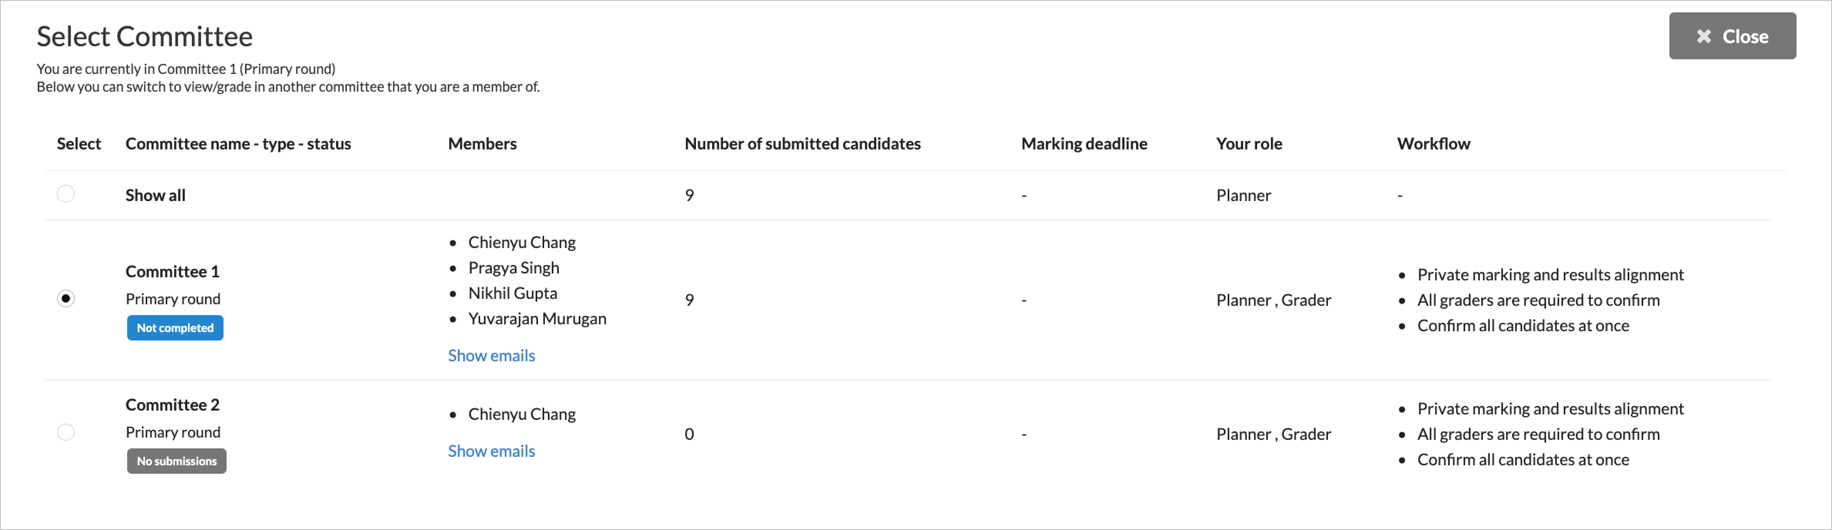Click Number of submitted candidates header
Viewport: 1832px width, 530px height.
coord(802,144)
